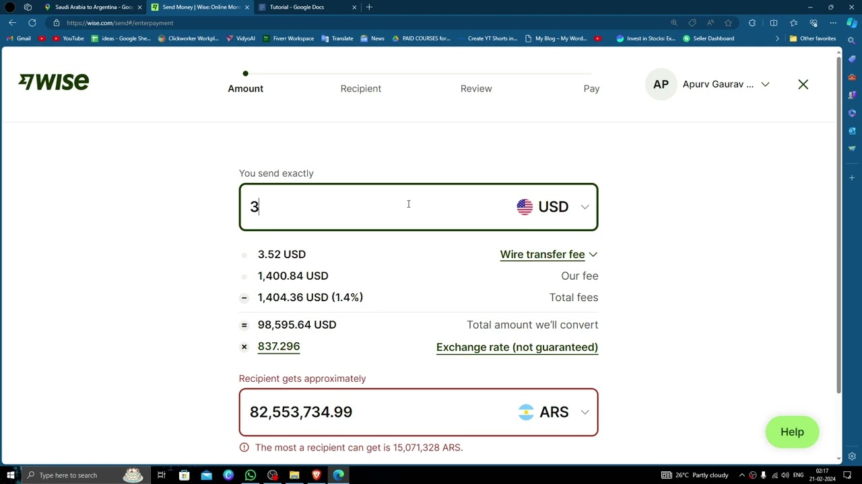Click the multiply icon beside exchange rate
This screenshot has width=862, height=484.
tap(244, 347)
